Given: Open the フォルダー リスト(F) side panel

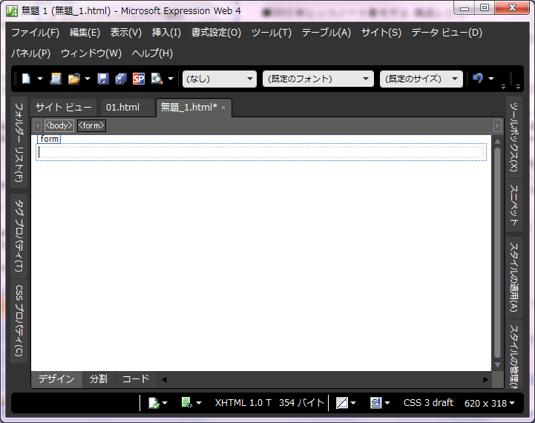Looking at the screenshot, I should pos(19,142).
